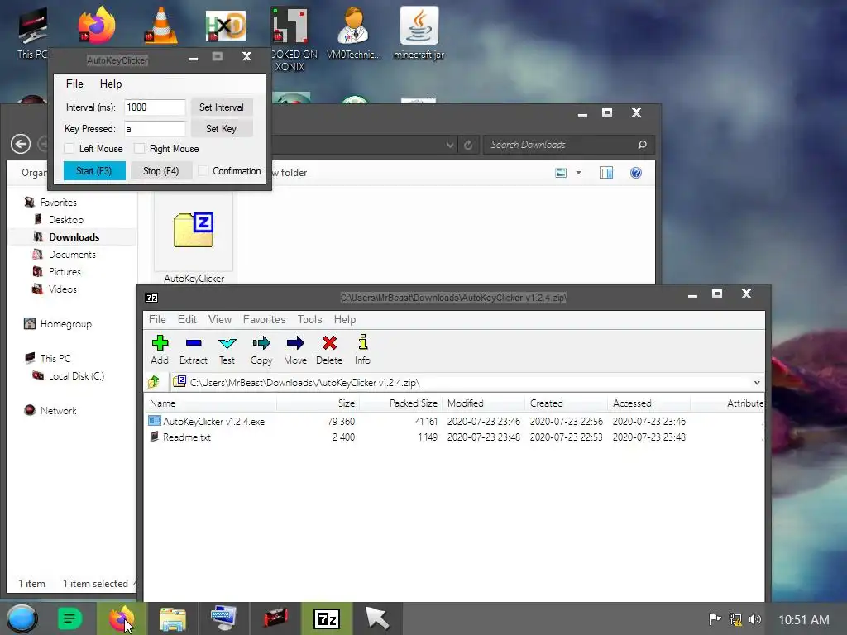Select Desktop in Explorer Favorites
Screen dimensions: 847x635
click(x=66, y=220)
